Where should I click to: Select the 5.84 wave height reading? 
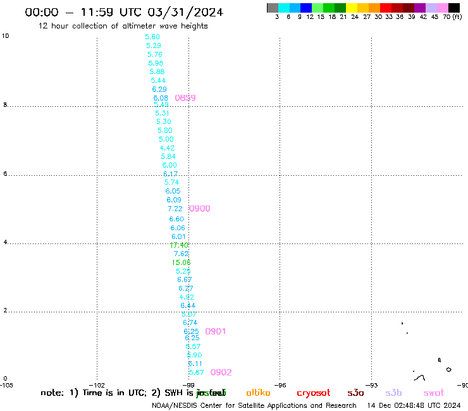coord(168,156)
